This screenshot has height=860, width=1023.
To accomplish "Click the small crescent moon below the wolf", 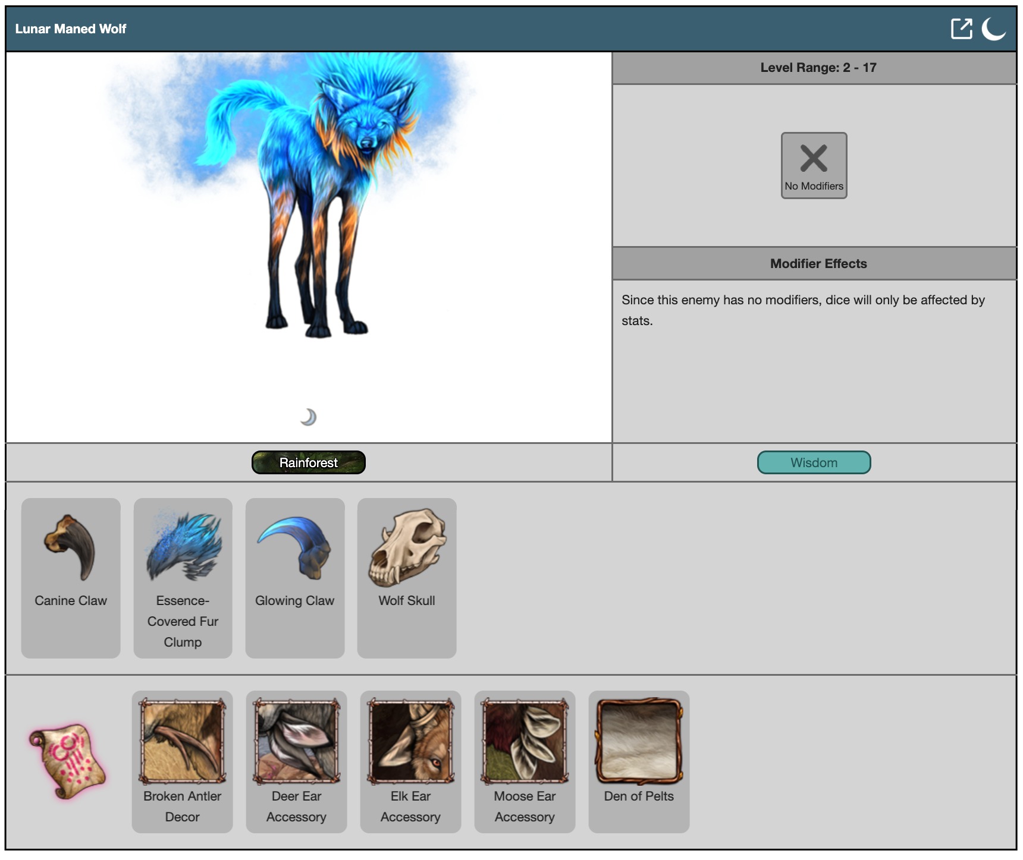I will (x=308, y=417).
